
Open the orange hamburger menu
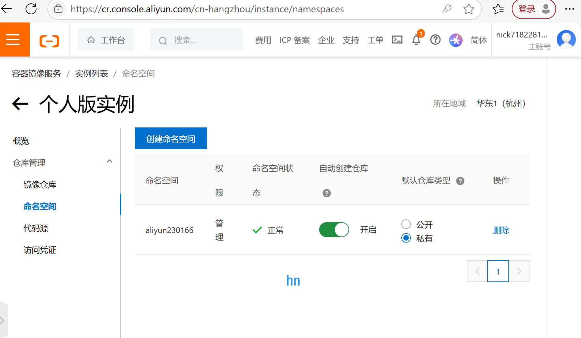point(15,40)
